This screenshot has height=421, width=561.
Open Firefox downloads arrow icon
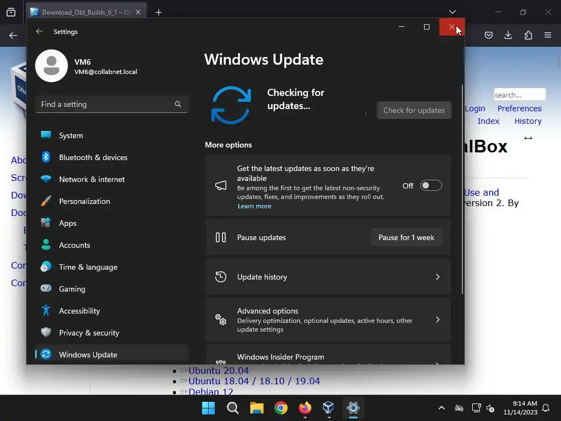508,35
